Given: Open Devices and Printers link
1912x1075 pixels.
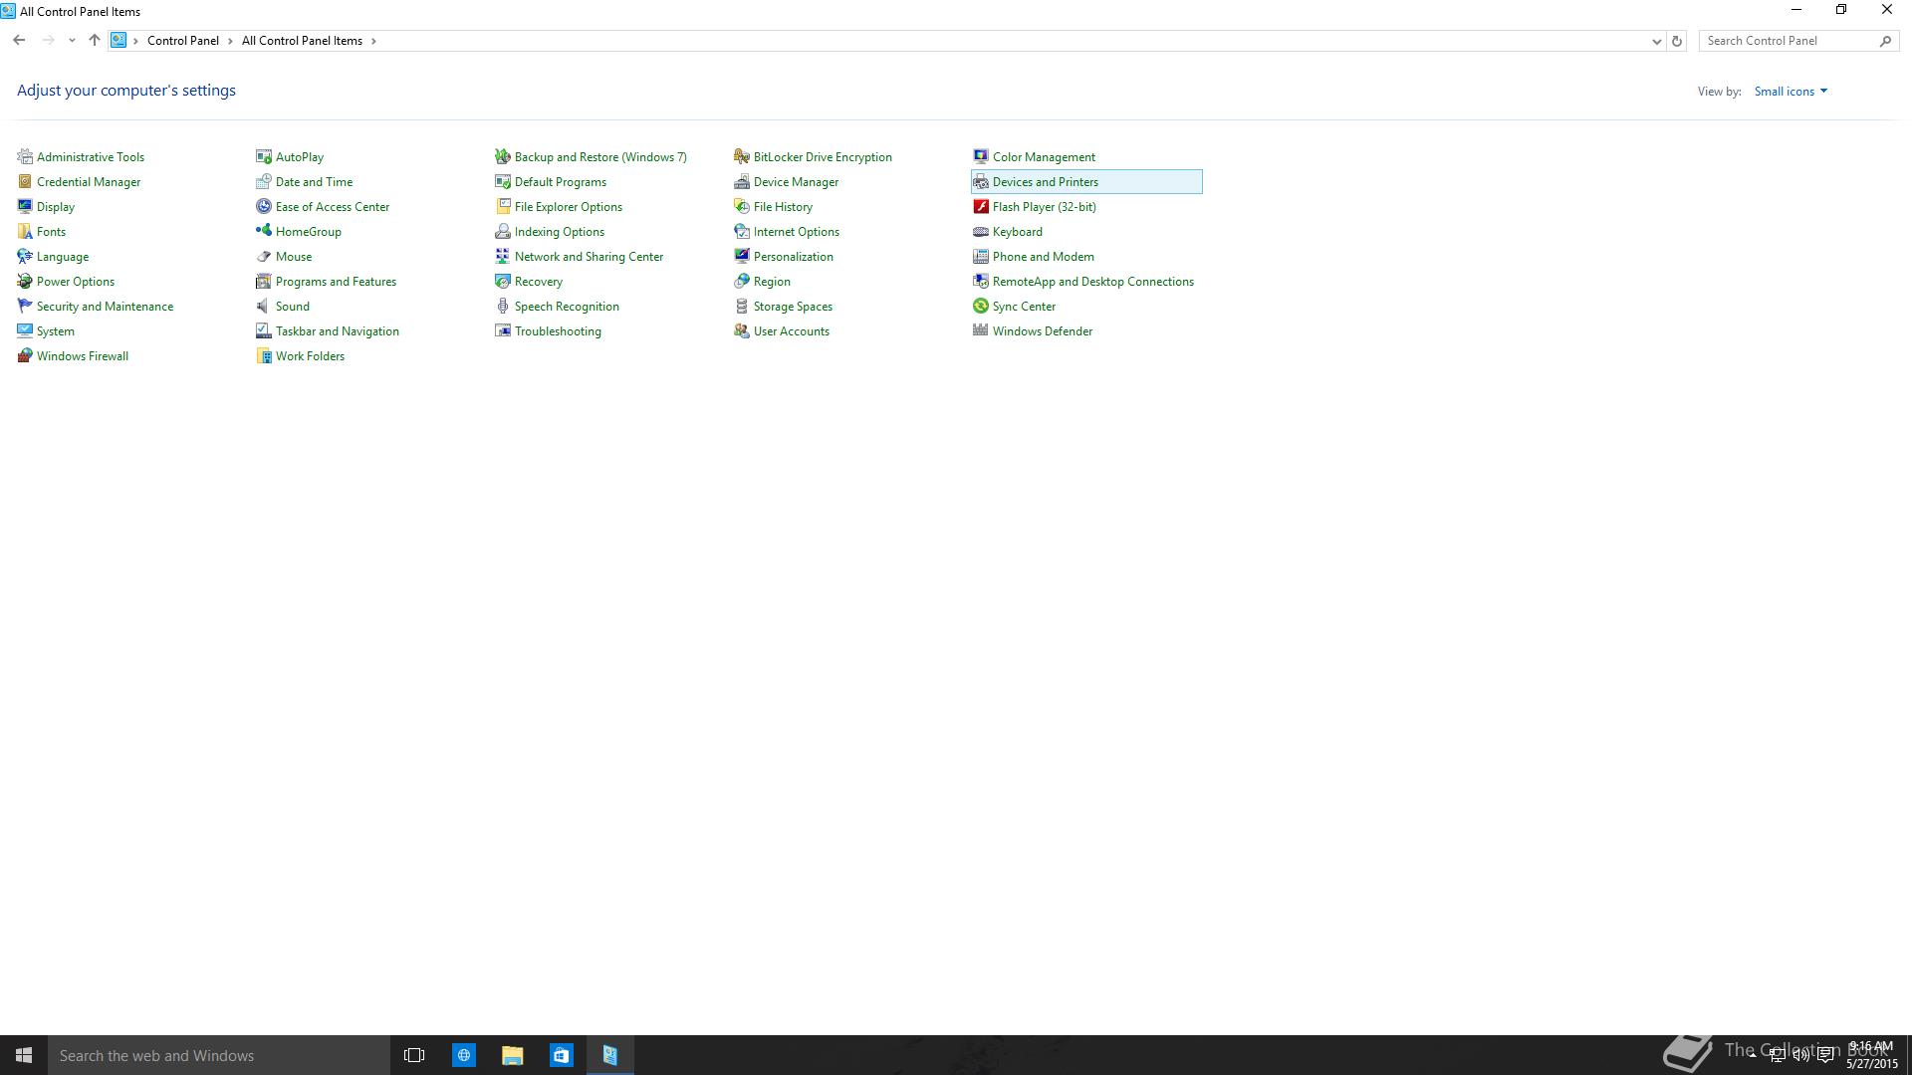Looking at the screenshot, I should point(1046,182).
